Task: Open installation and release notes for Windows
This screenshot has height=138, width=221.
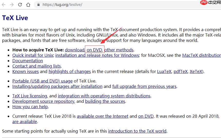Action: point(97,55)
